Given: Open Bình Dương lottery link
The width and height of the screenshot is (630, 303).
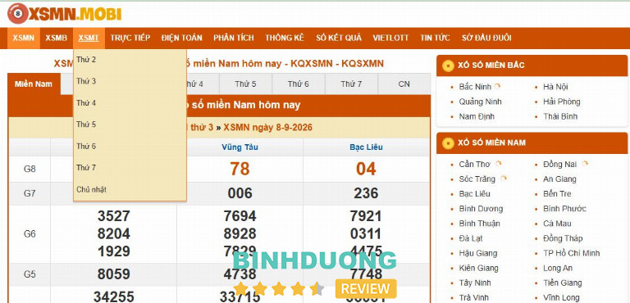Looking at the screenshot, I should pos(482,209).
